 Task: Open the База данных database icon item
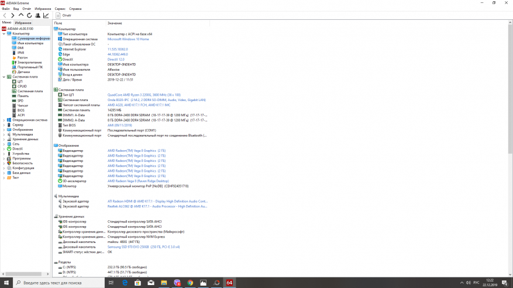[9, 173]
